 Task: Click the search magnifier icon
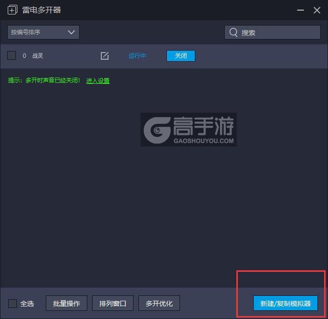(x=233, y=32)
